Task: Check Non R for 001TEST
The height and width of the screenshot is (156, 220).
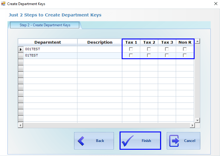Action: tap(185, 49)
